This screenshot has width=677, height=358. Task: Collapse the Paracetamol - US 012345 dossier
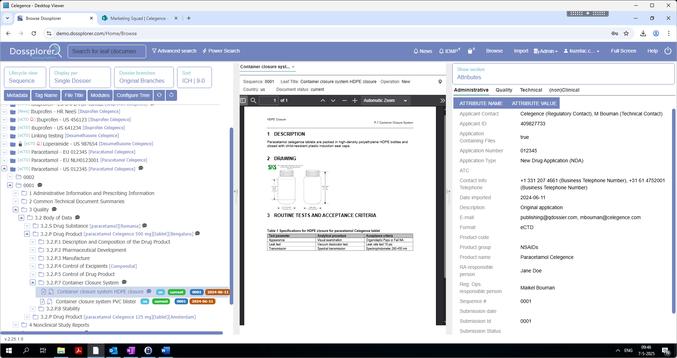click(4, 169)
